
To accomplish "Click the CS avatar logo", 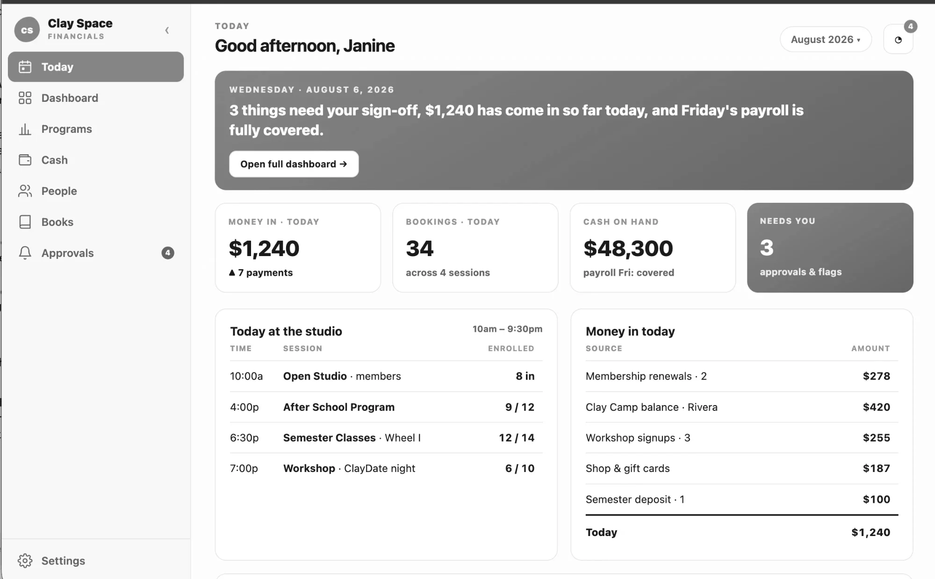I will pos(27,30).
